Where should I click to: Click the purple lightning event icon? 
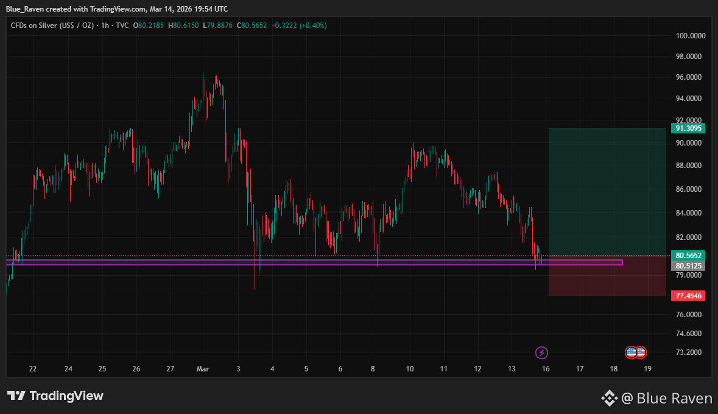pyautogui.click(x=542, y=353)
